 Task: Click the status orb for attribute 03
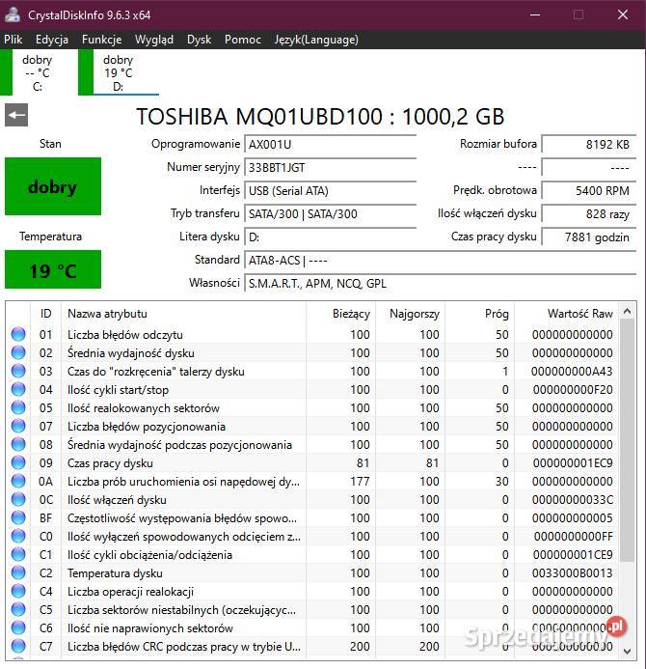tap(18, 371)
